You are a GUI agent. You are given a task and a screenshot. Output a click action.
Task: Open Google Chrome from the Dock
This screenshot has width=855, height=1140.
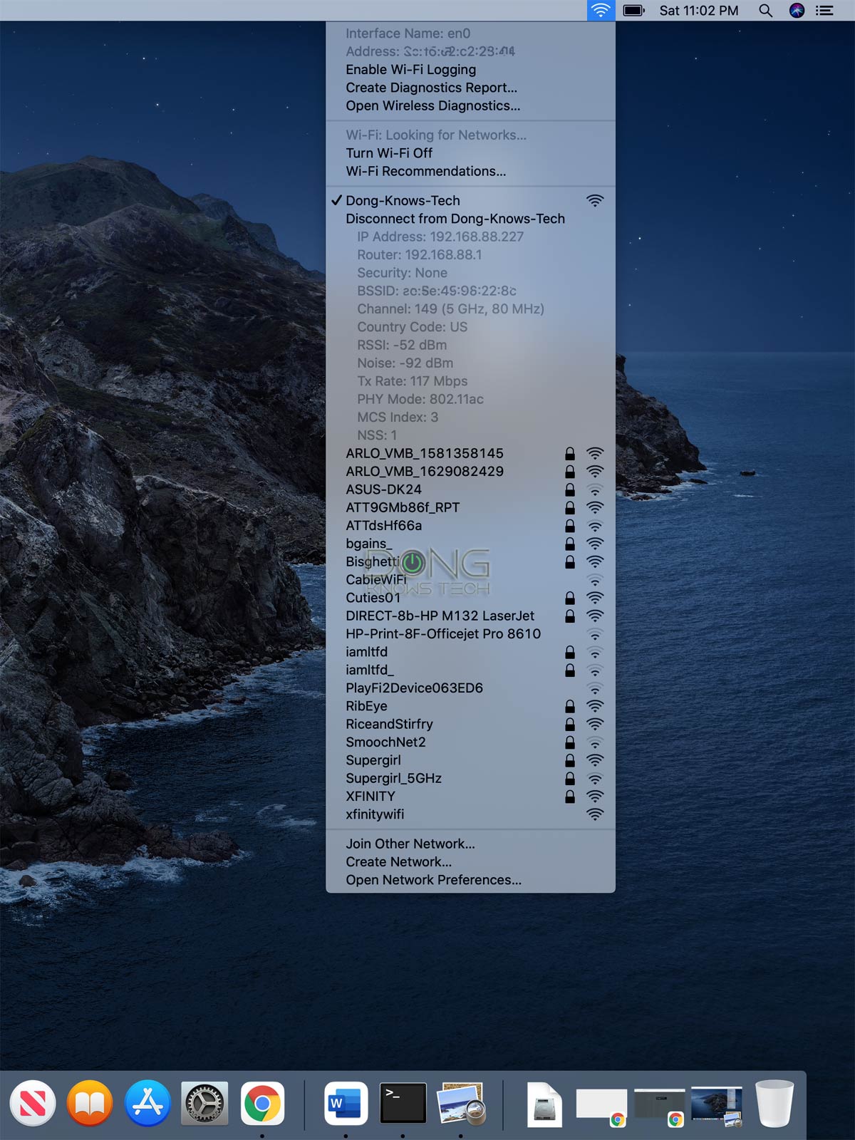pos(262,1104)
